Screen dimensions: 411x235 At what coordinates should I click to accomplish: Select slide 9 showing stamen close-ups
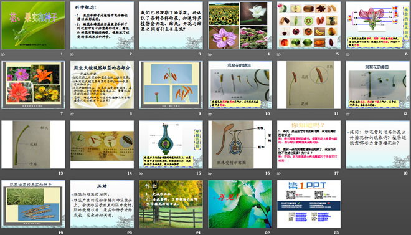(171, 85)
